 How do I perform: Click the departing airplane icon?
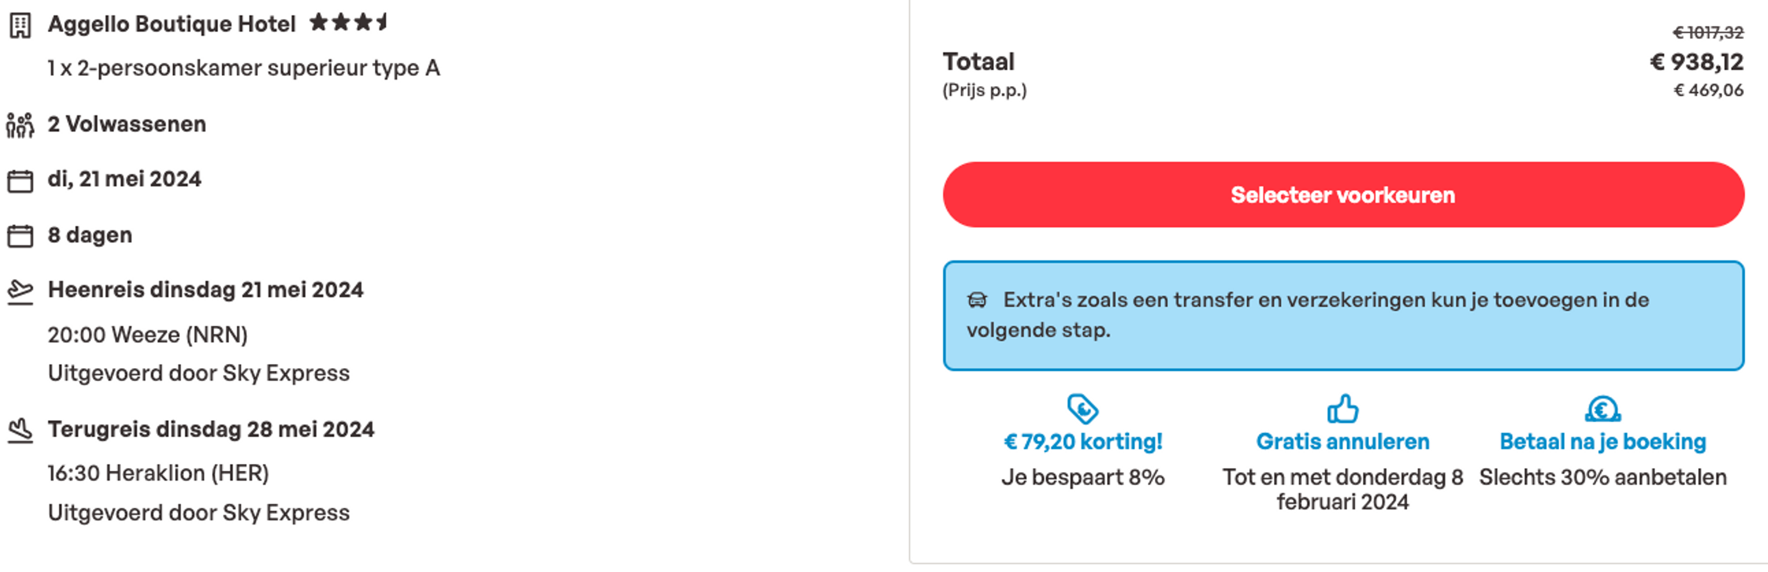coord(20,292)
